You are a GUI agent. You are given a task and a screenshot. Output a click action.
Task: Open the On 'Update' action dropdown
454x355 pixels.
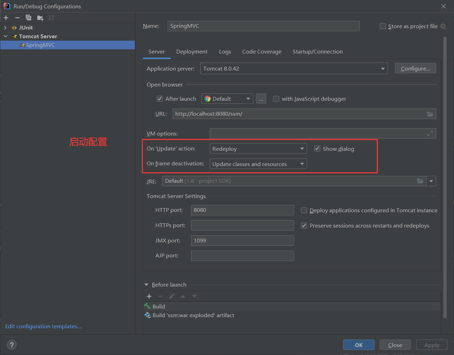click(x=258, y=149)
